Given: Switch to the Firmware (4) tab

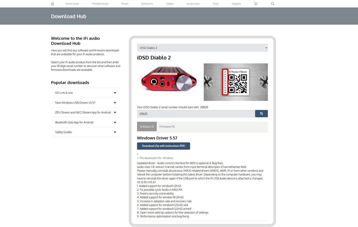Looking at the screenshot, I should pyautogui.click(x=167, y=127).
